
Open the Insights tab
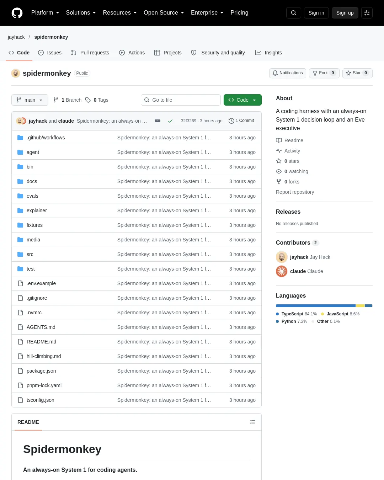pyautogui.click(x=268, y=53)
